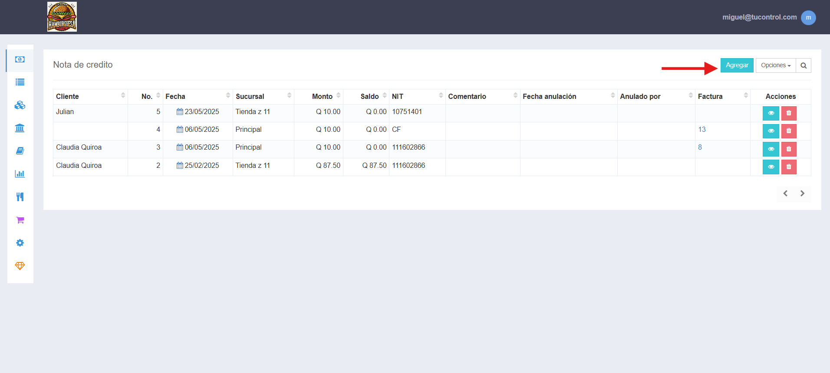Viewport: 830px width, 373px height.
Task: Open the user avatar menu for miguel@tucontrol.com
Action: pyautogui.click(x=808, y=18)
